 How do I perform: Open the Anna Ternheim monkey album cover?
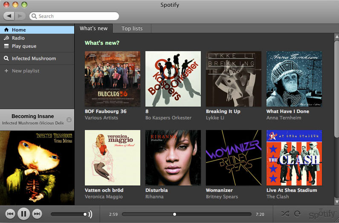pyautogui.click(x=294, y=79)
